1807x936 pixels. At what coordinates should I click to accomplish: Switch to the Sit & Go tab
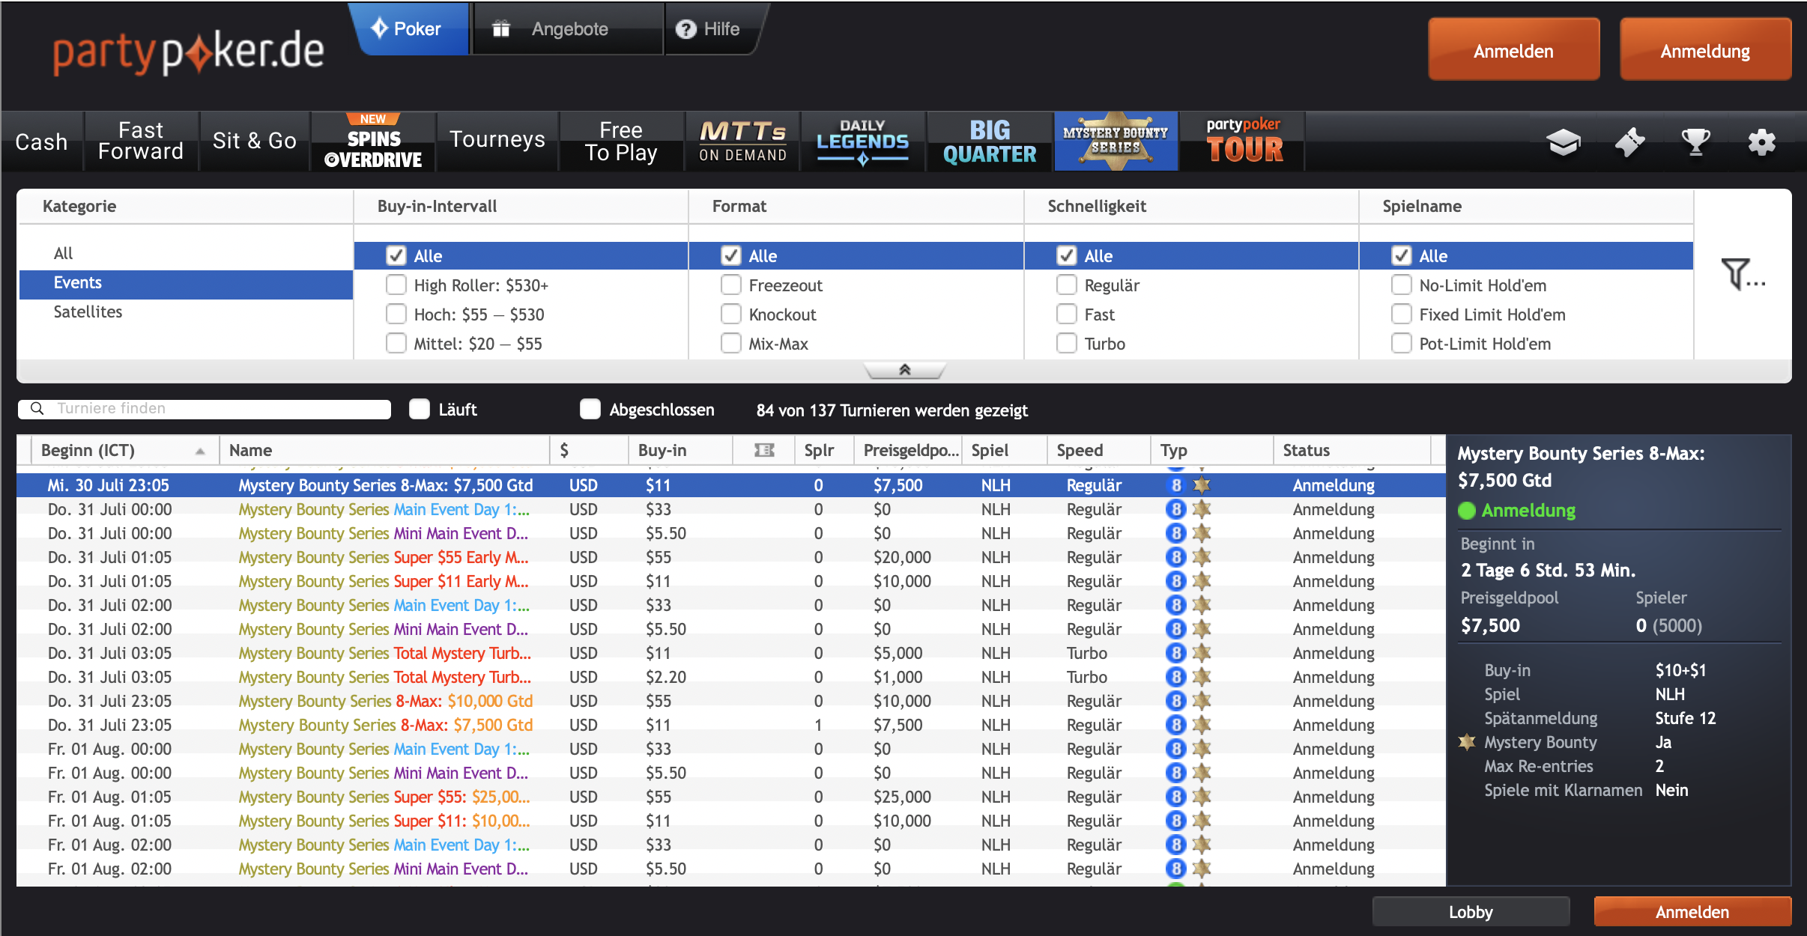point(254,141)
